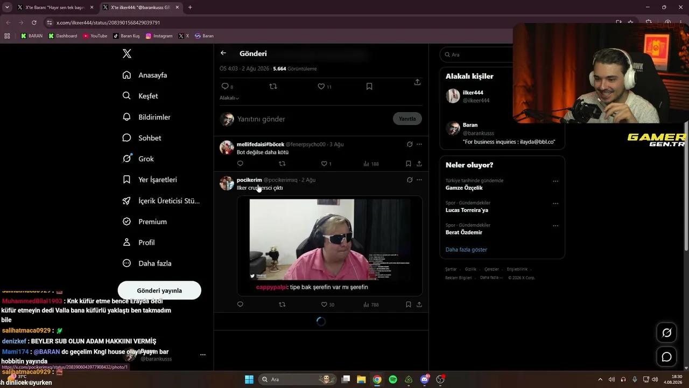Click reply icon on main post
The height and width of the screenshot is (388, 689).
(225, 86)
